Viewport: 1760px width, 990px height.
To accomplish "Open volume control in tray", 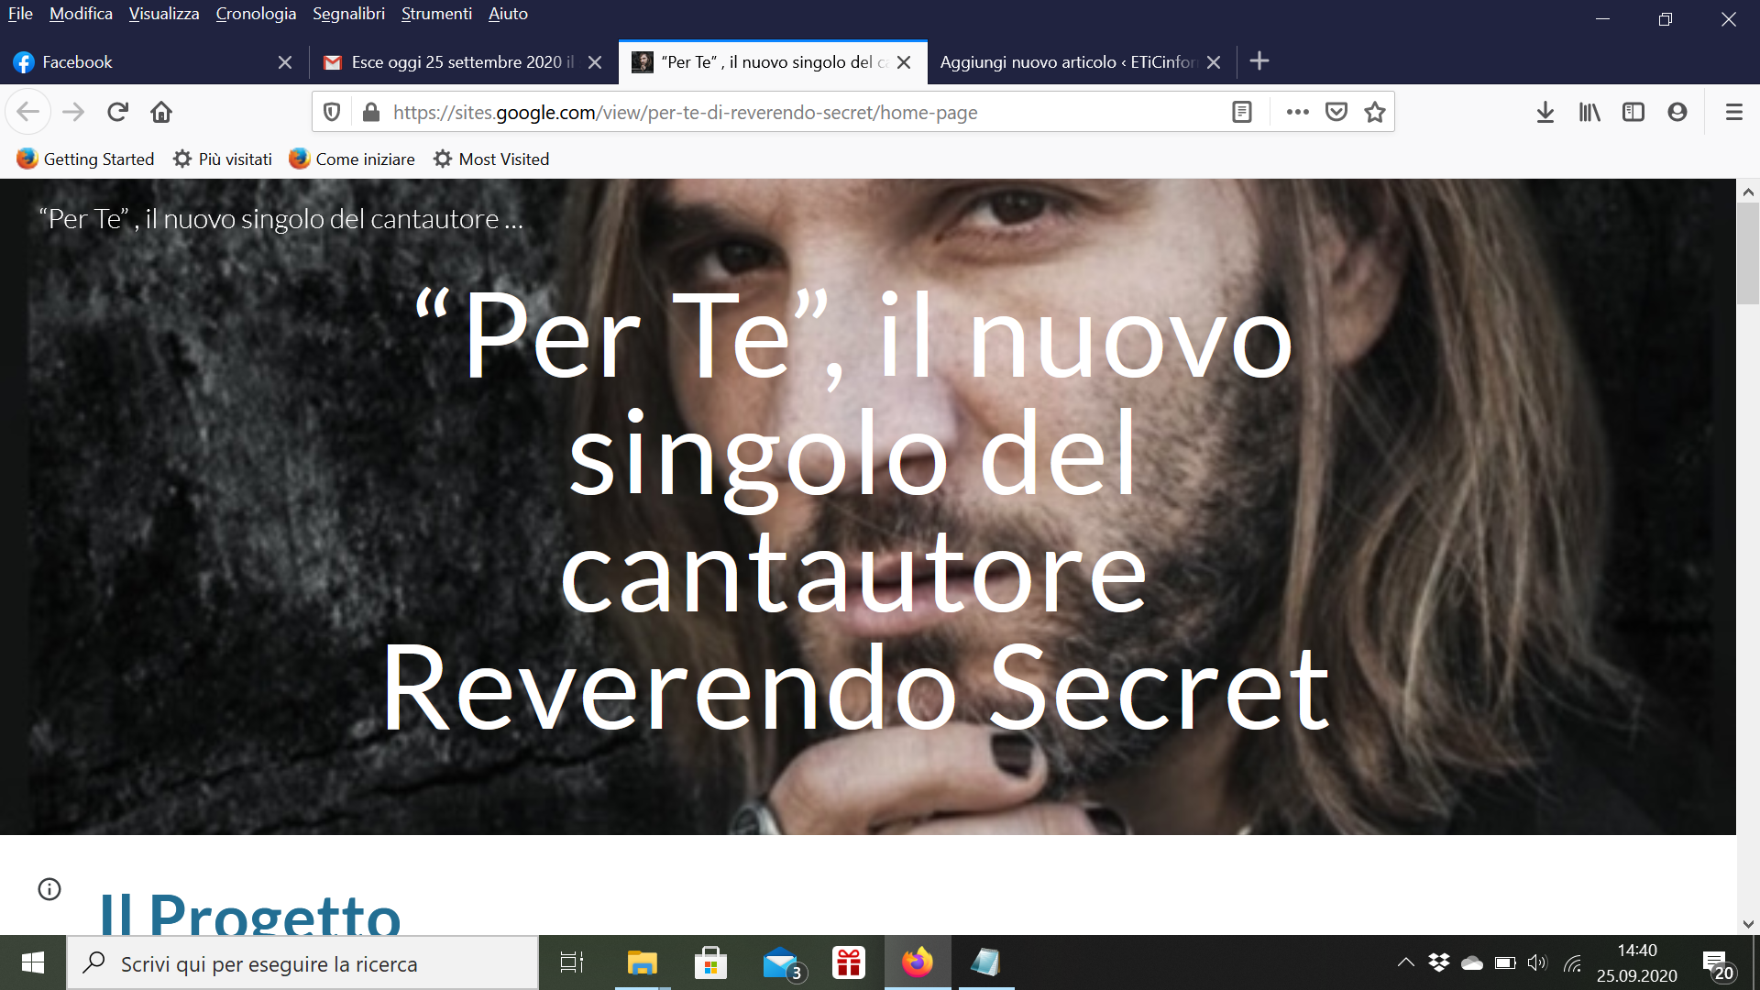I will pyautogui.click(x=1537, y=962).
